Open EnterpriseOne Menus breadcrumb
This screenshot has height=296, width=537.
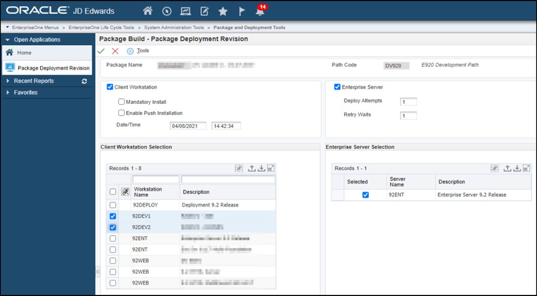pyautogui.click(x=35, y=27)
